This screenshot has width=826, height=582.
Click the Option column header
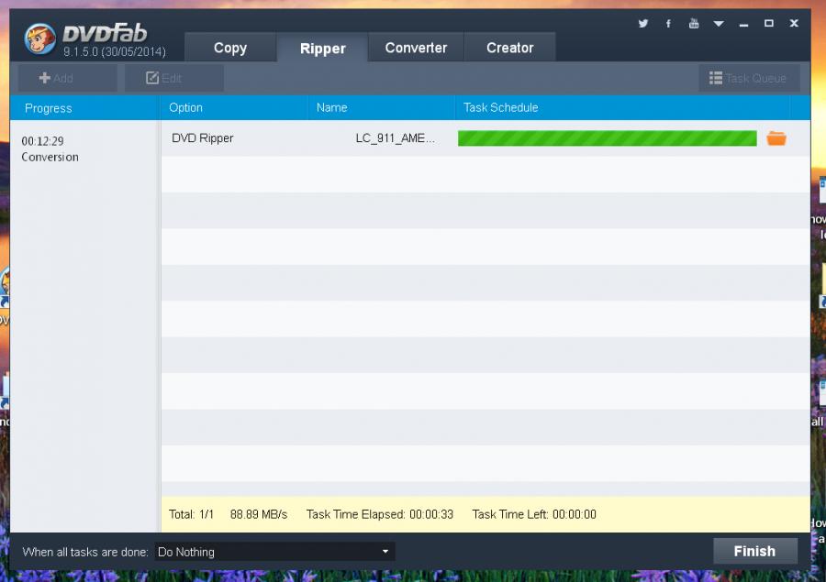tap(233, 108)
